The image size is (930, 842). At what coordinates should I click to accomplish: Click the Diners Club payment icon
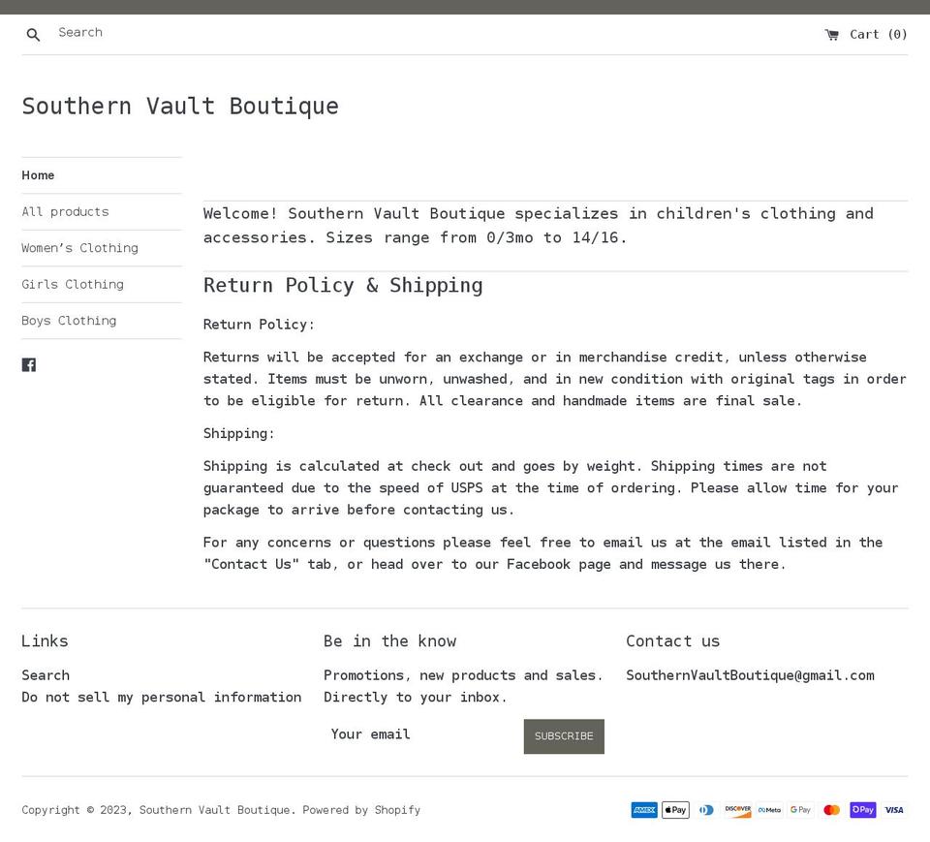coord(706,810)
